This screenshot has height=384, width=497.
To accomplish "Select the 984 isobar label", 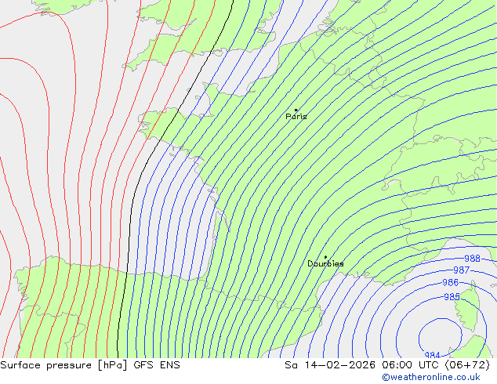I will (x=433, y=355).
